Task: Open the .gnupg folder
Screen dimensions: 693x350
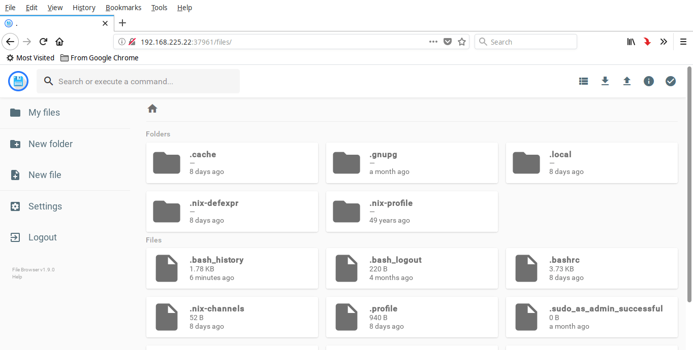Action: click(412, 163)
